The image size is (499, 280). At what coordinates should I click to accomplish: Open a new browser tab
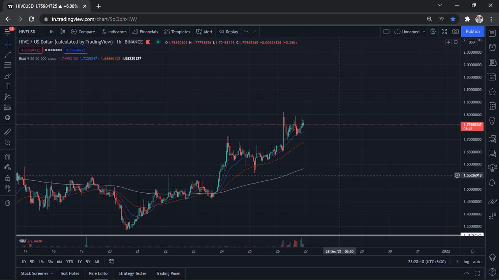click(x=99, y=6)
